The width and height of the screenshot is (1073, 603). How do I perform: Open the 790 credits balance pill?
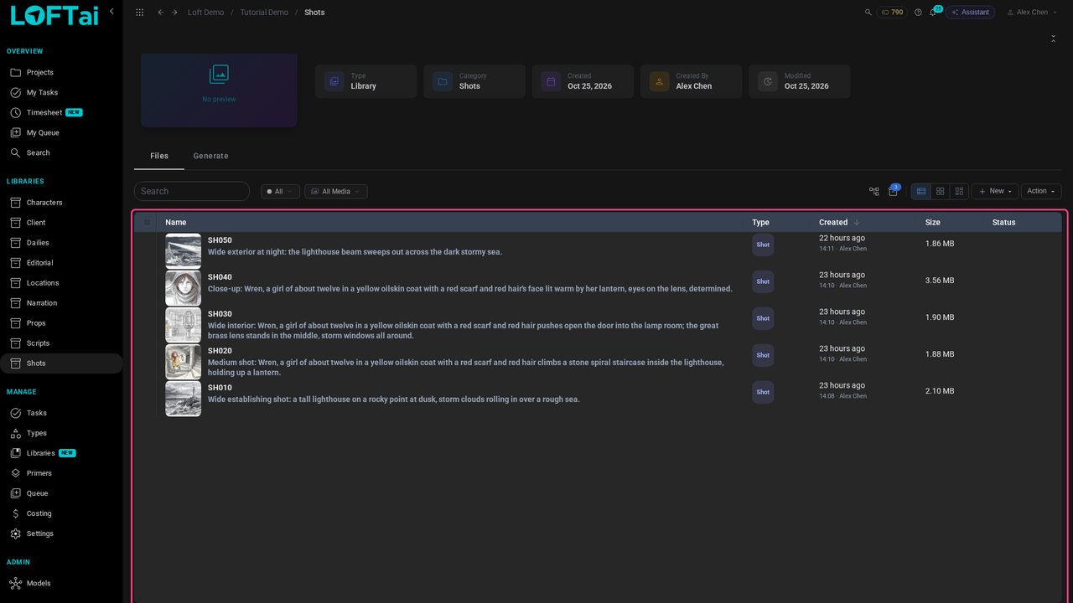tap(892, 13)
